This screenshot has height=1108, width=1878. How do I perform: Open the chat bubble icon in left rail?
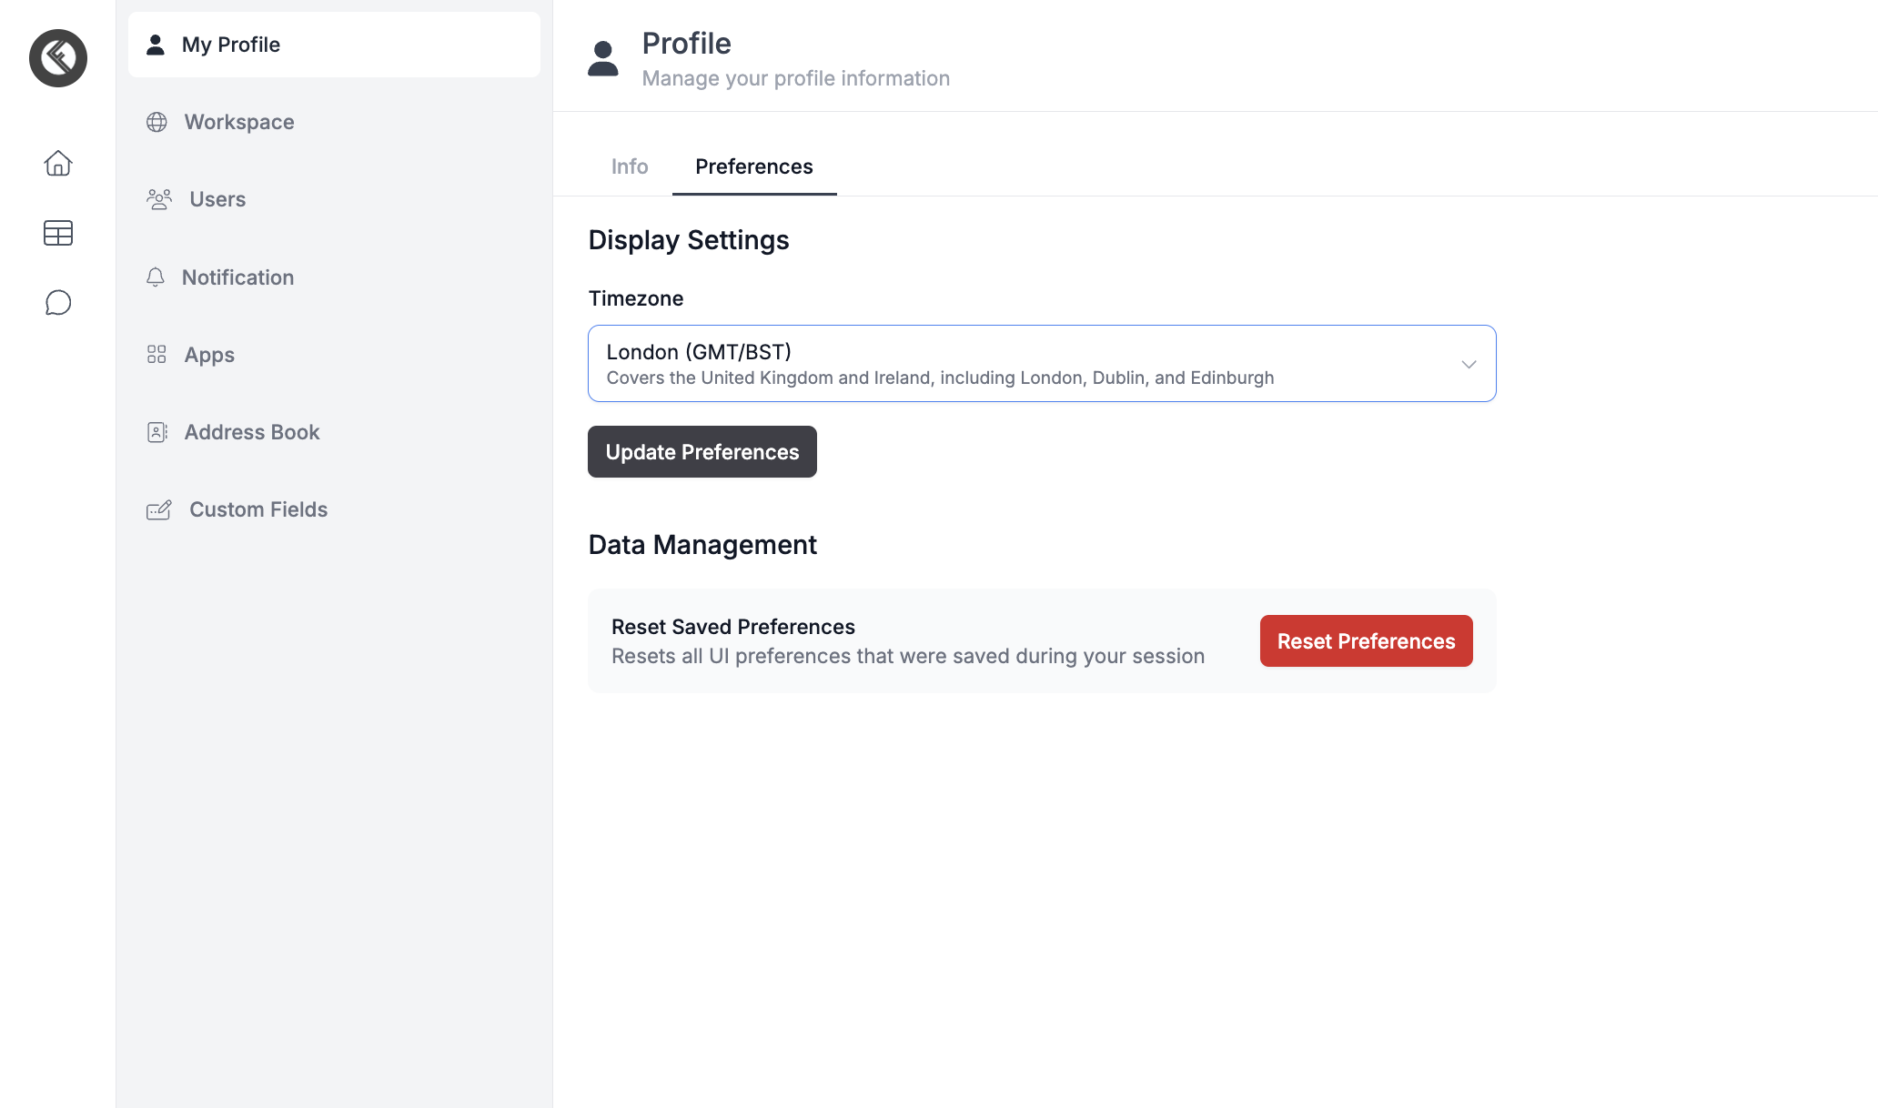coord(58,302)
